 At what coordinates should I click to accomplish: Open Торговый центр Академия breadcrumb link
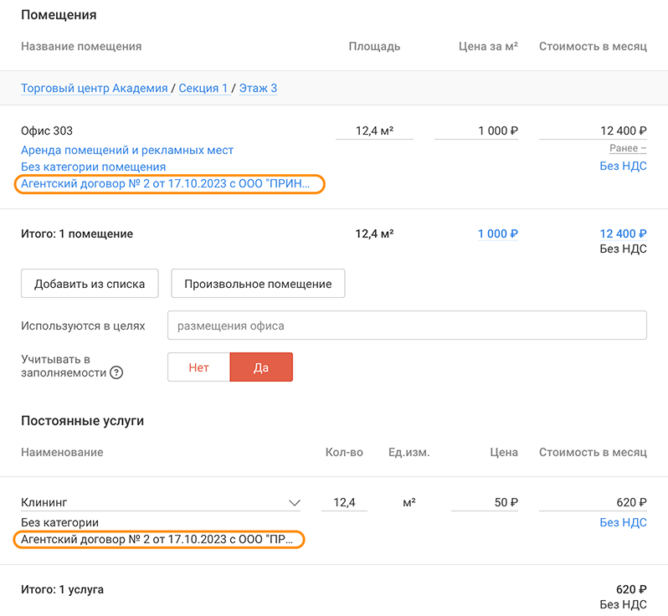(x=94, y=88)
